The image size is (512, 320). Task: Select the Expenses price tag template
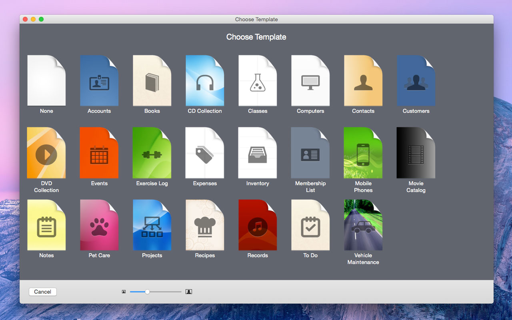[205, 153]
